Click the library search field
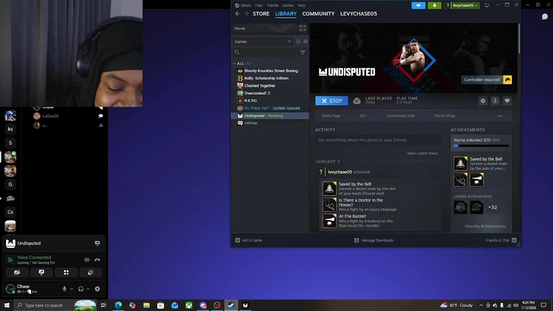The width and height of the screenshot is (553, 311). click(x=266, y=52)
